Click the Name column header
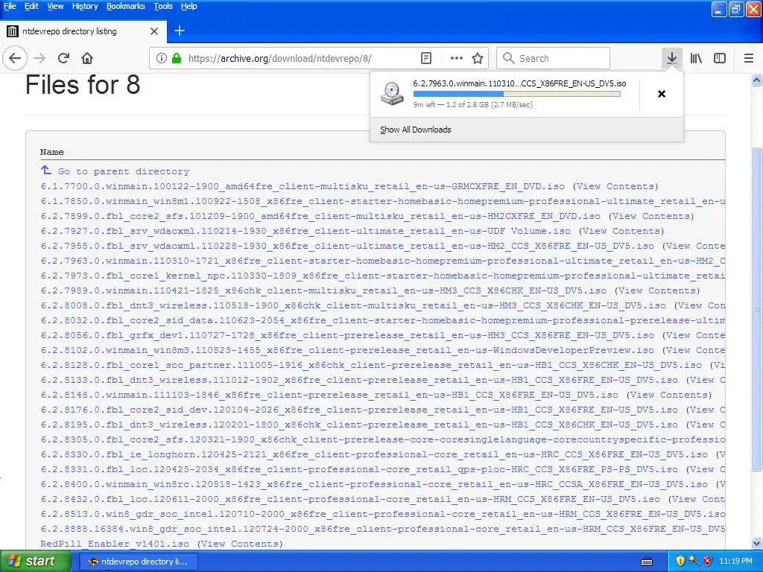Screen dimensions: 763x572 pos(52,152)
